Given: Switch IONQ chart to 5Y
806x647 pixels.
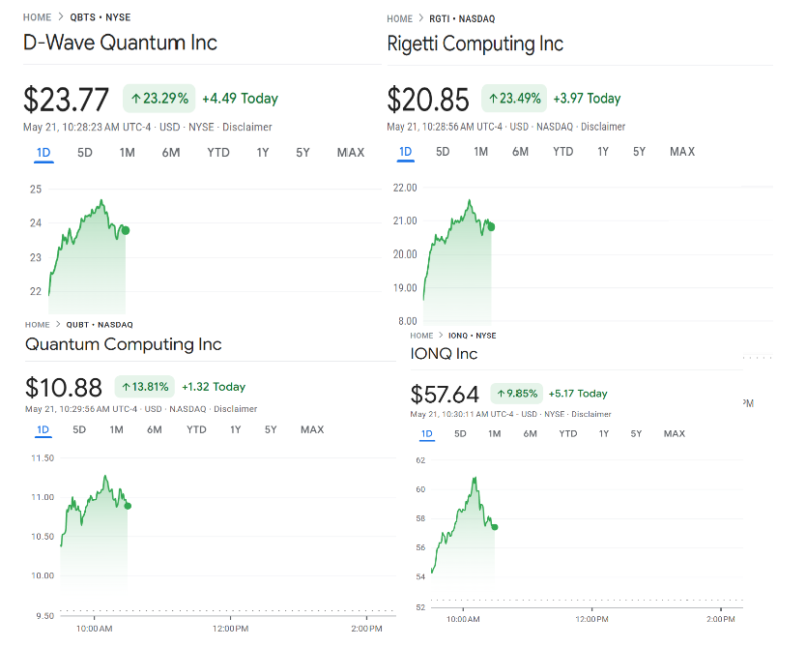Looking at the screenshot, I should pyautogui.click(x=636, y=434).
